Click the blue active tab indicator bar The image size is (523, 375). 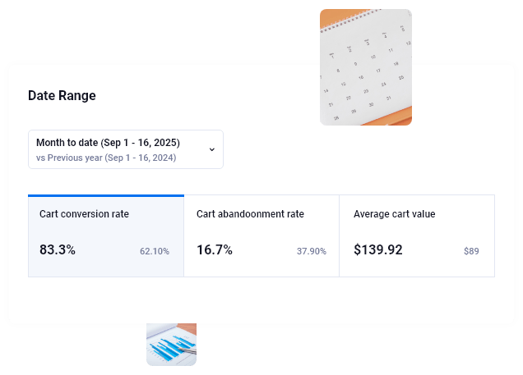coord(106,195)
